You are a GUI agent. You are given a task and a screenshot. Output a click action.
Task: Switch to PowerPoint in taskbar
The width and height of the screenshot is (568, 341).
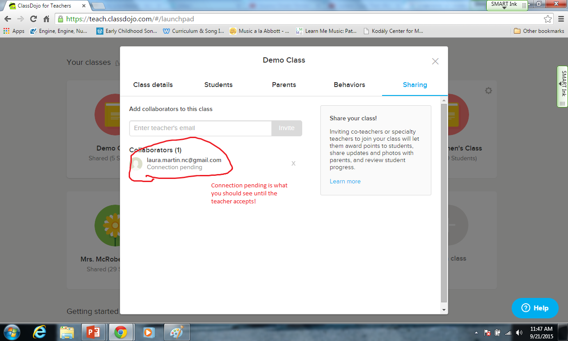[95, 332]
